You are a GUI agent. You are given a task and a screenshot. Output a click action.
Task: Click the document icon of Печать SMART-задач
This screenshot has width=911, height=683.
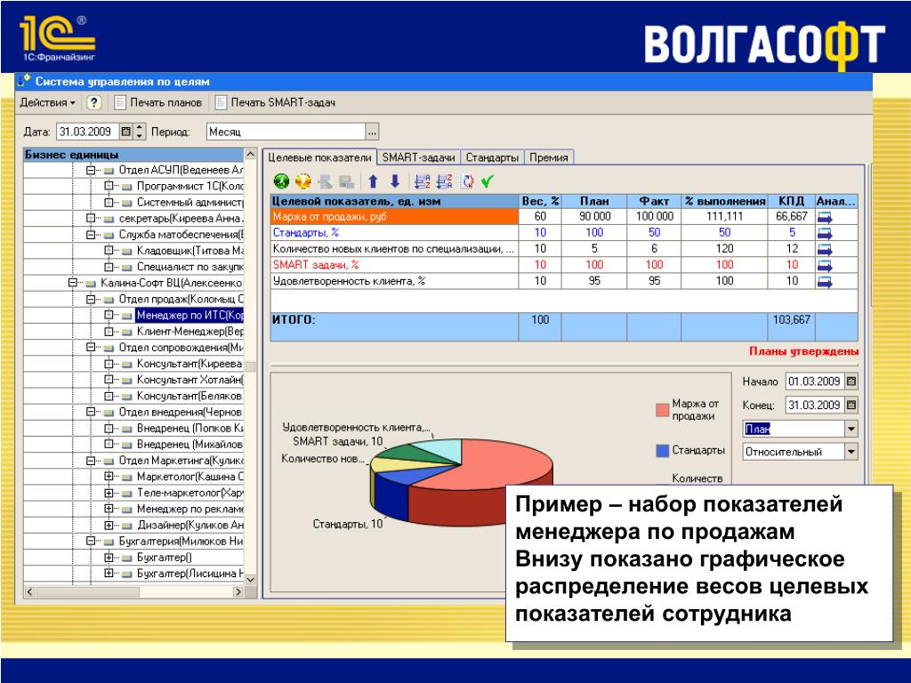(221, 103)
